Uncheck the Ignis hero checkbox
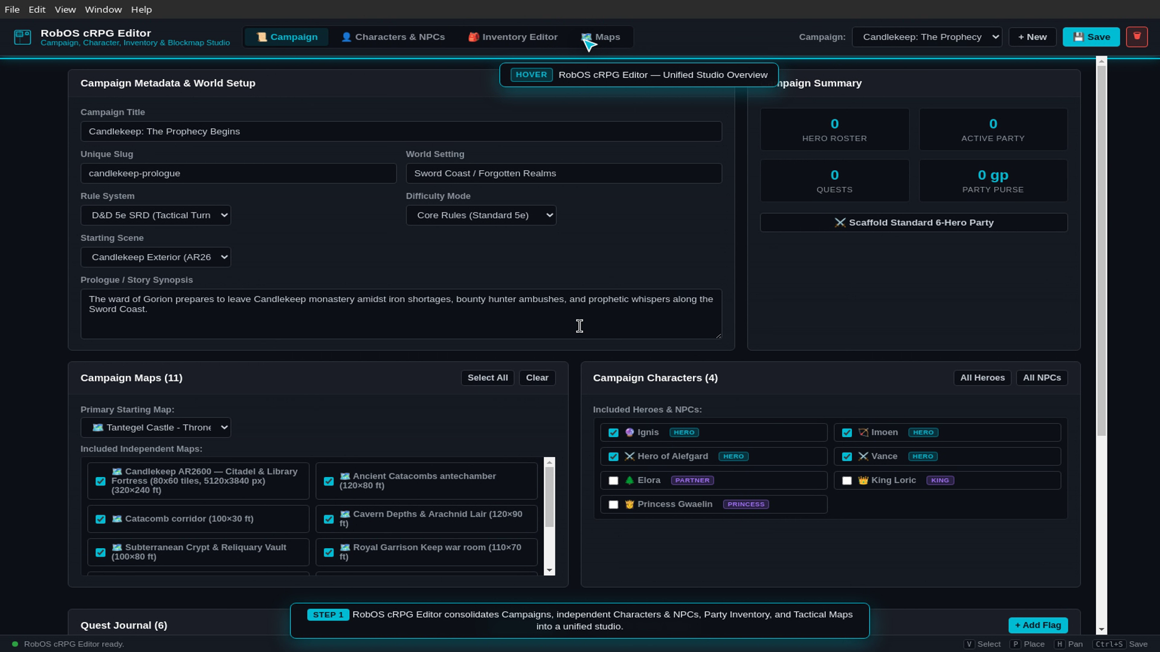This screenshot has height=652, width=1160. coord(613,433)
